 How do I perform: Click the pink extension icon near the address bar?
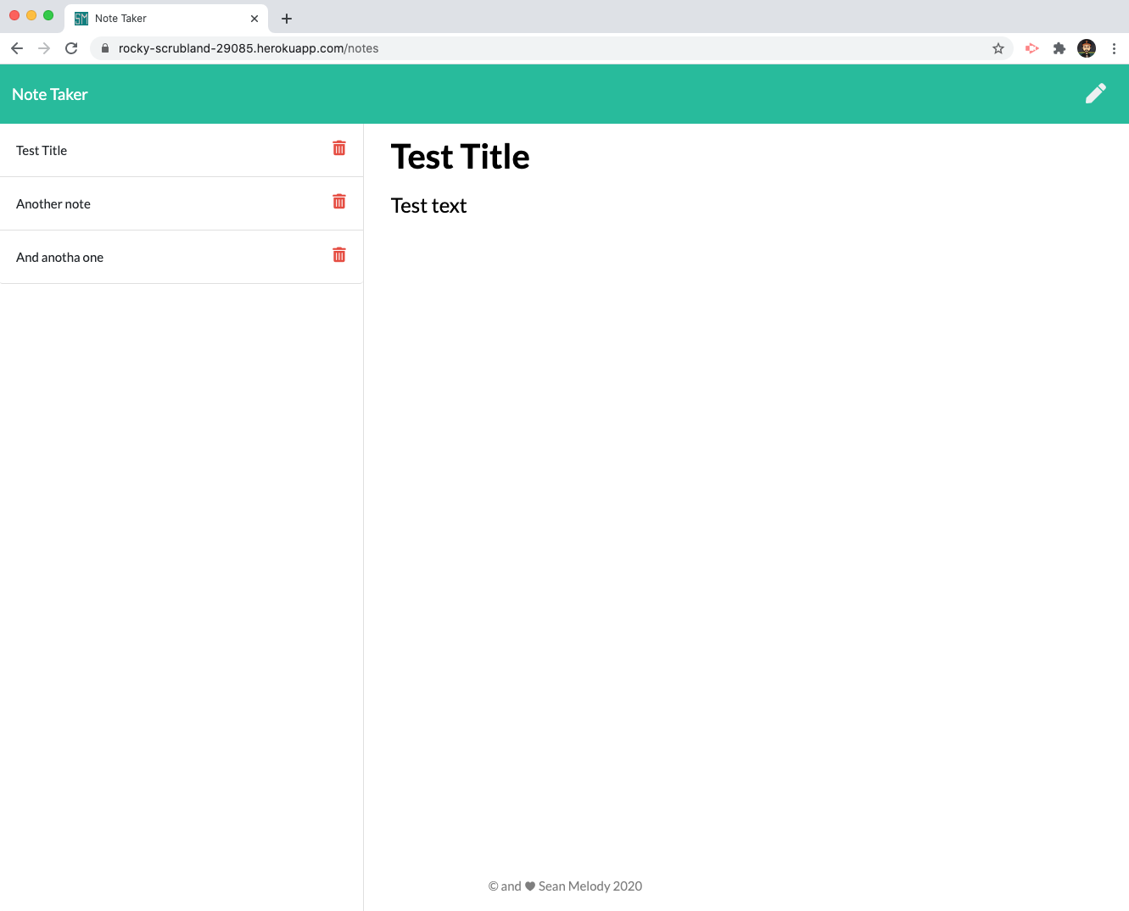(x=1031, y=48)
